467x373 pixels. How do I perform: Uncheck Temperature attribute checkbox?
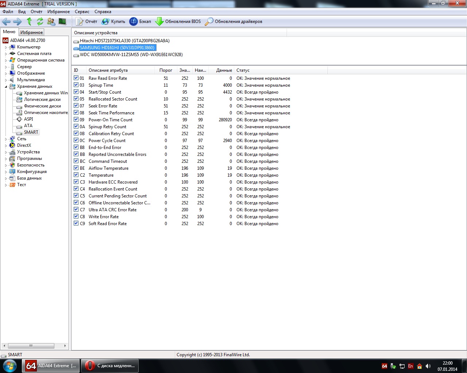(76, 175)
